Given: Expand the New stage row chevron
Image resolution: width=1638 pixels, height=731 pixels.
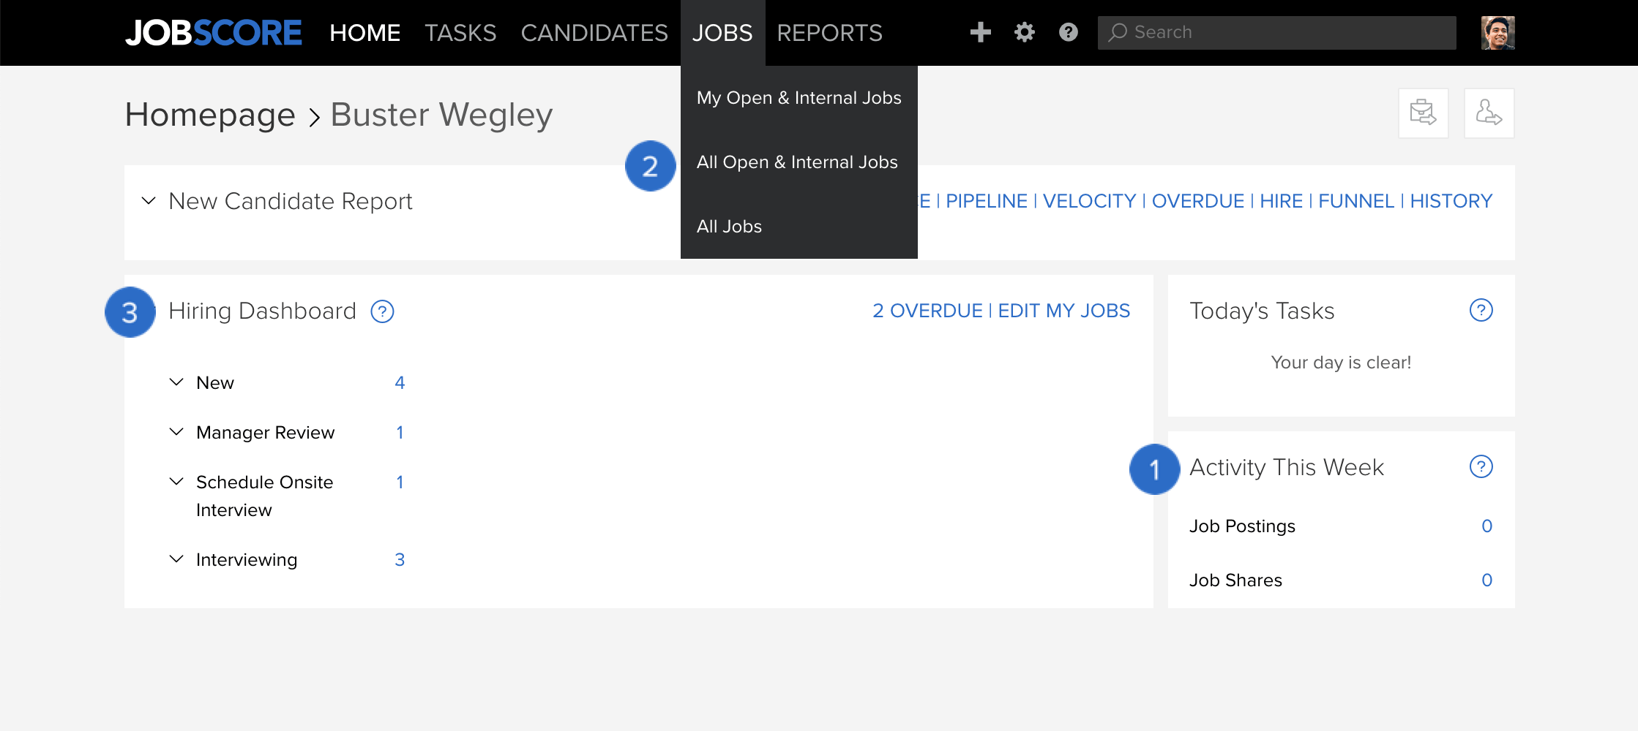Looking at the screenshot, I should click(x=176, y=382).
